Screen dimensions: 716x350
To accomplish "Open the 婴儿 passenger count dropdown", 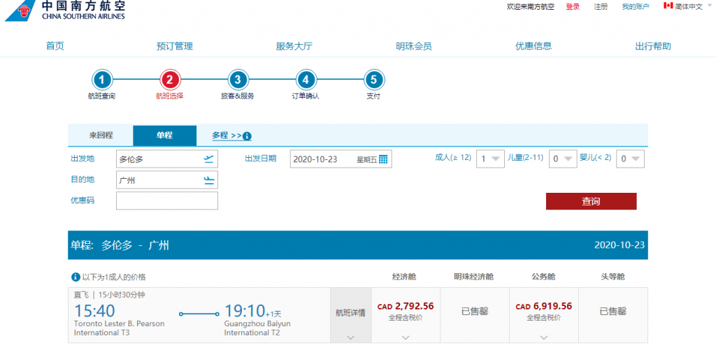I will coord(631,159).
